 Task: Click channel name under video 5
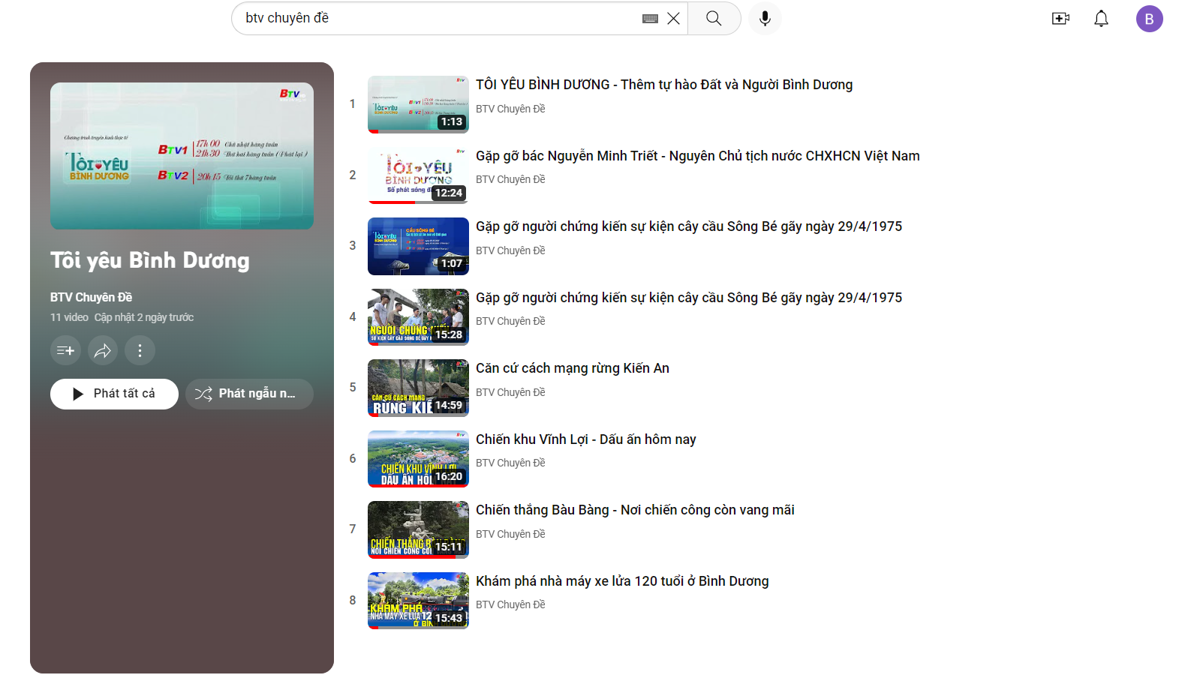coord(510,392)
